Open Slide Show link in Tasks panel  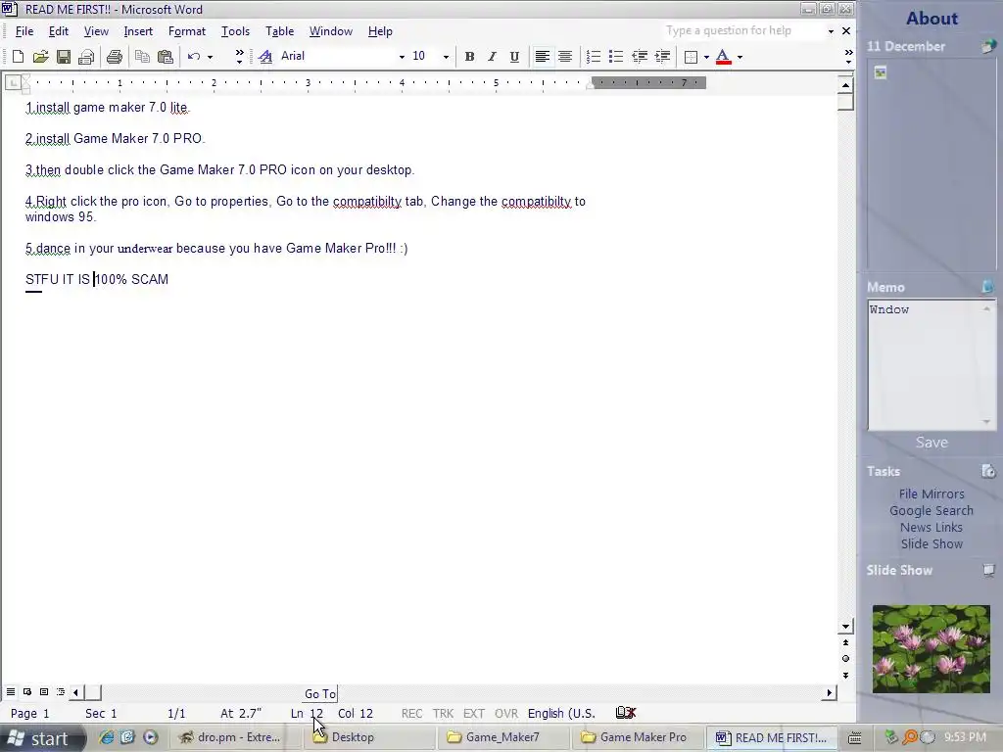[x=931, y=543]
